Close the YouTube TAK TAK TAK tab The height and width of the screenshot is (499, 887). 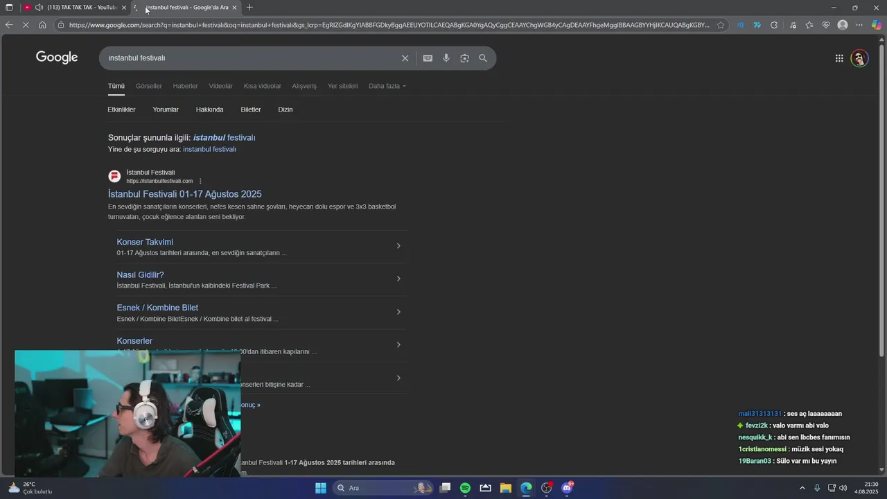124,8
